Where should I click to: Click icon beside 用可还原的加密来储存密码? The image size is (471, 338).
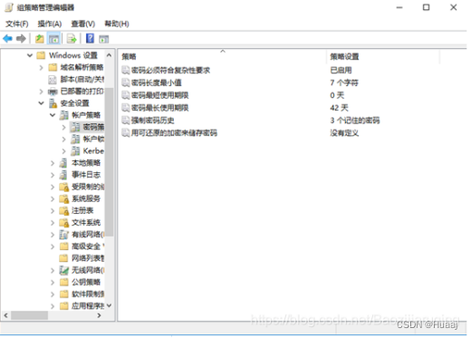[x=126, y=133]
